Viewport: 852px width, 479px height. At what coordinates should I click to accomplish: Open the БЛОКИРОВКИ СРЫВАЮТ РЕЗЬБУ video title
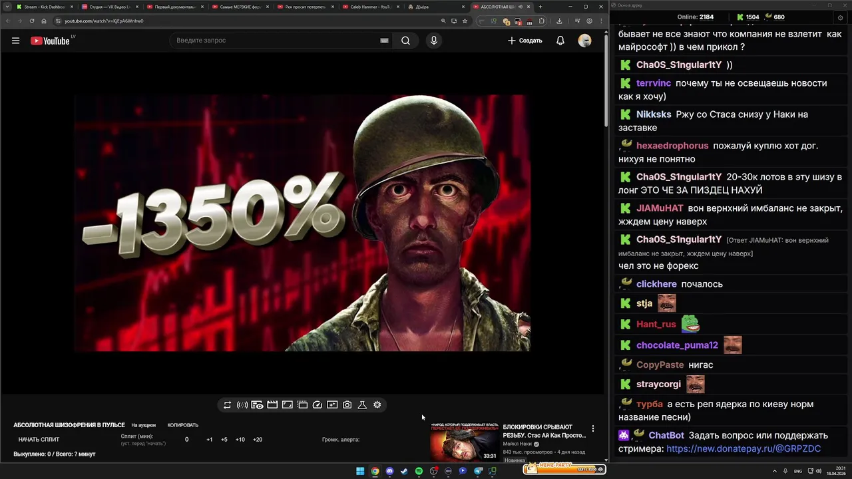click(x=544, y=431)
